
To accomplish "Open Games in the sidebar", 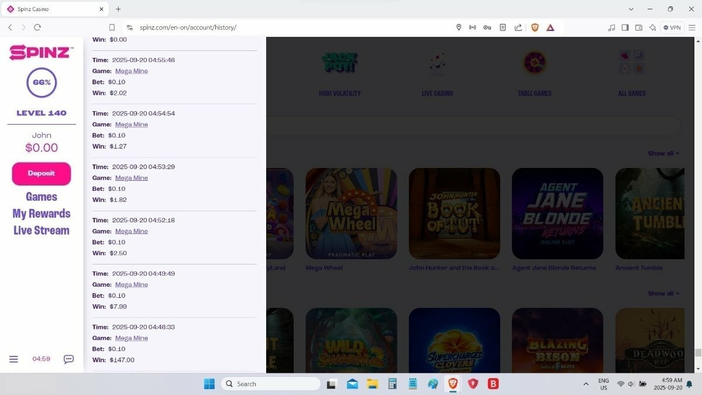I will [x=42, y=197].
